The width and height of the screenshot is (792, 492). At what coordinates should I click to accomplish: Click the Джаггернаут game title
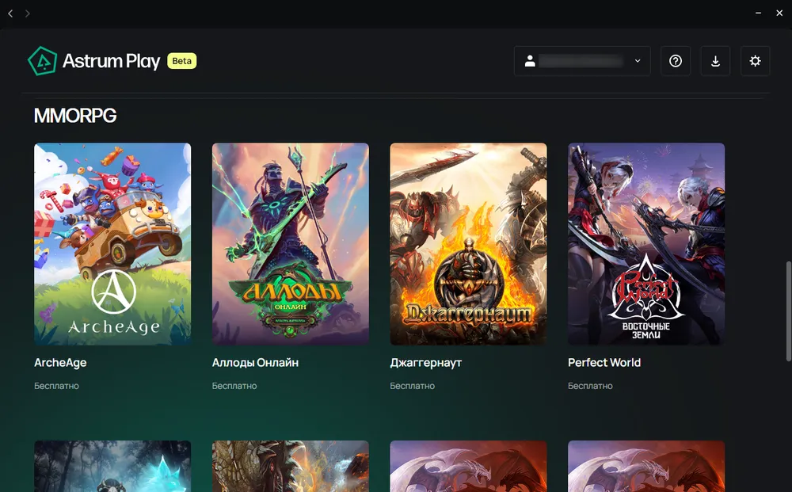coord(426,363)
